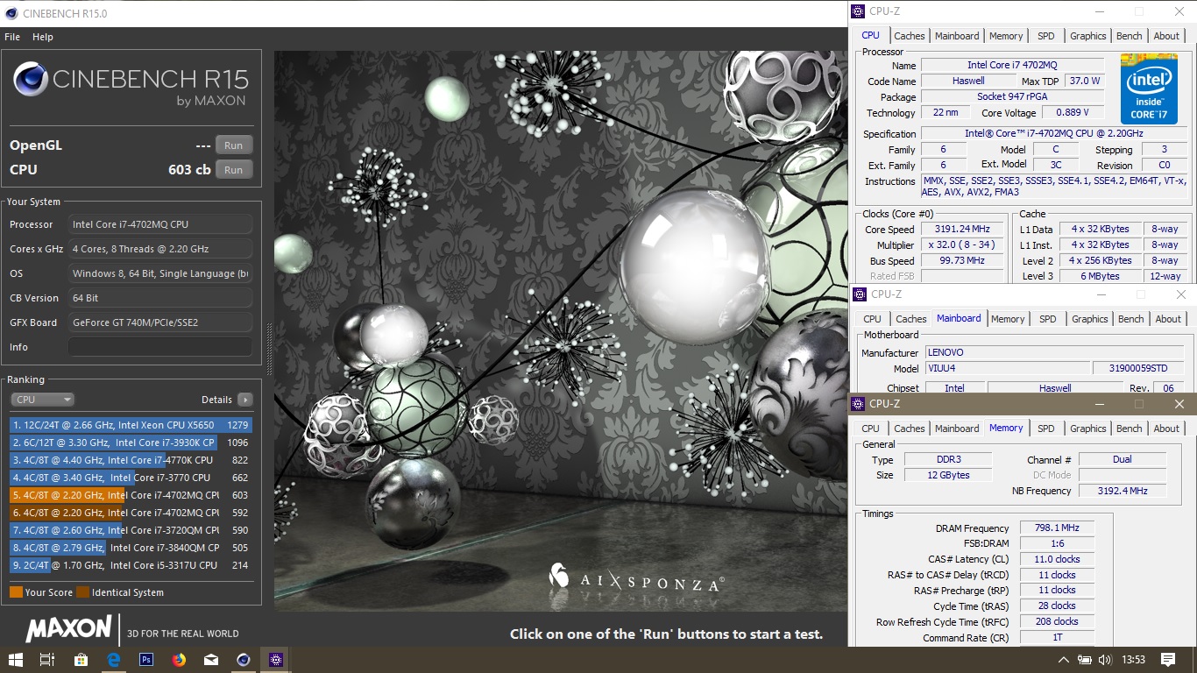Click the top CPU-Z window title icon
This screenshot has height=673, width=1197.
[x=857, y=11]
